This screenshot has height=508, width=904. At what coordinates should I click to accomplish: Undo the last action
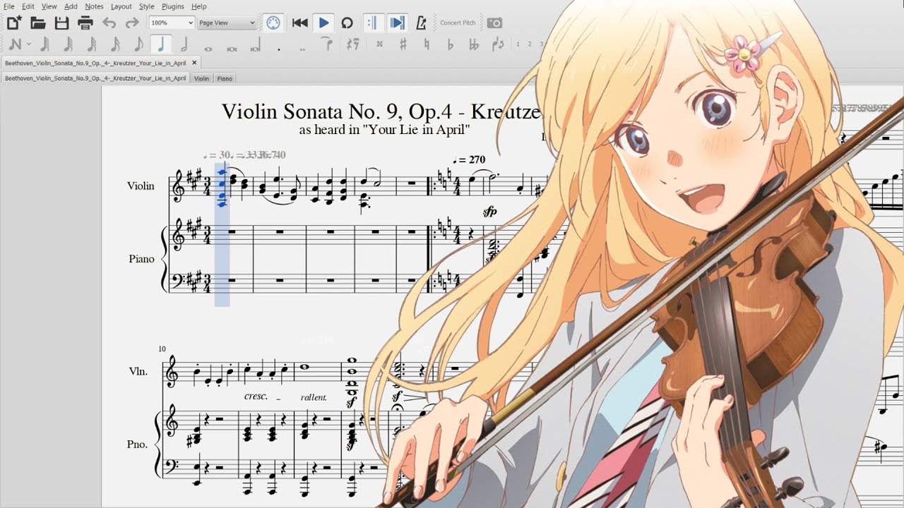pyautogui.click(x=109, y=23)
